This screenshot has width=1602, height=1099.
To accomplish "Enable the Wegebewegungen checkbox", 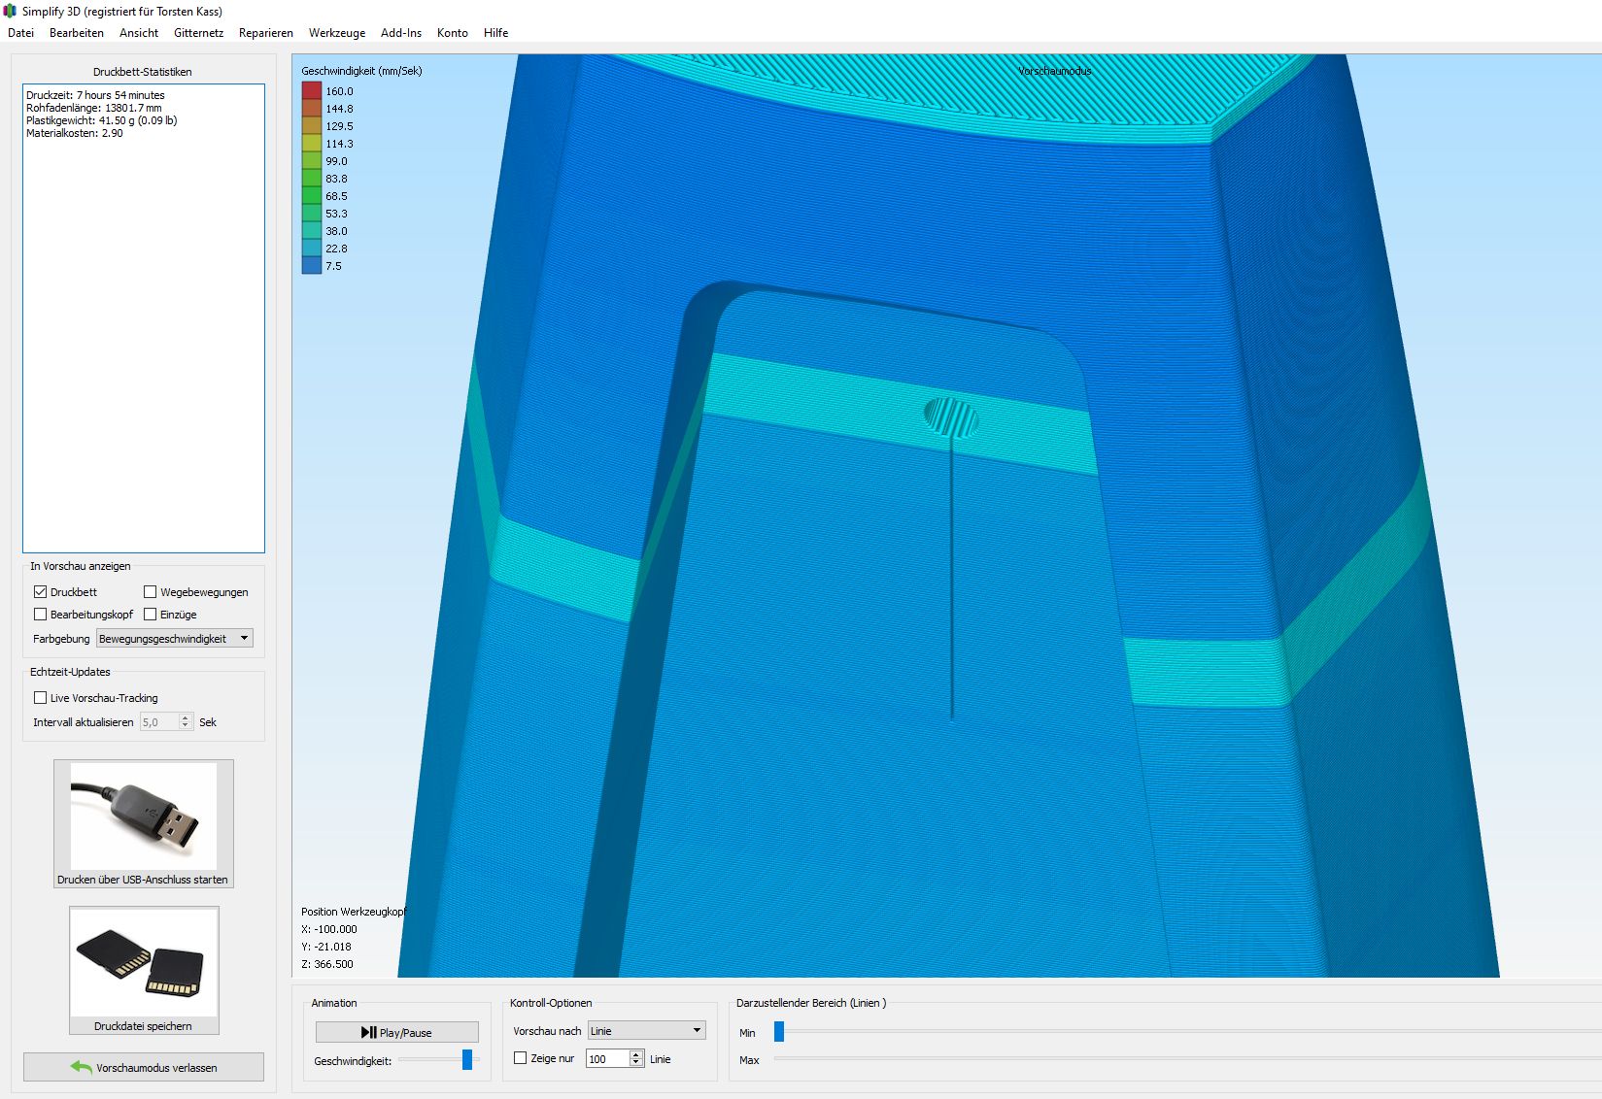I will pos(151,591).
